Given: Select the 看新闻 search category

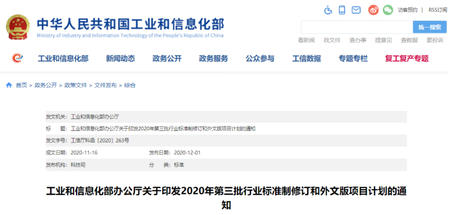Looking at the screenshot, I should click(x=306, y=40).
